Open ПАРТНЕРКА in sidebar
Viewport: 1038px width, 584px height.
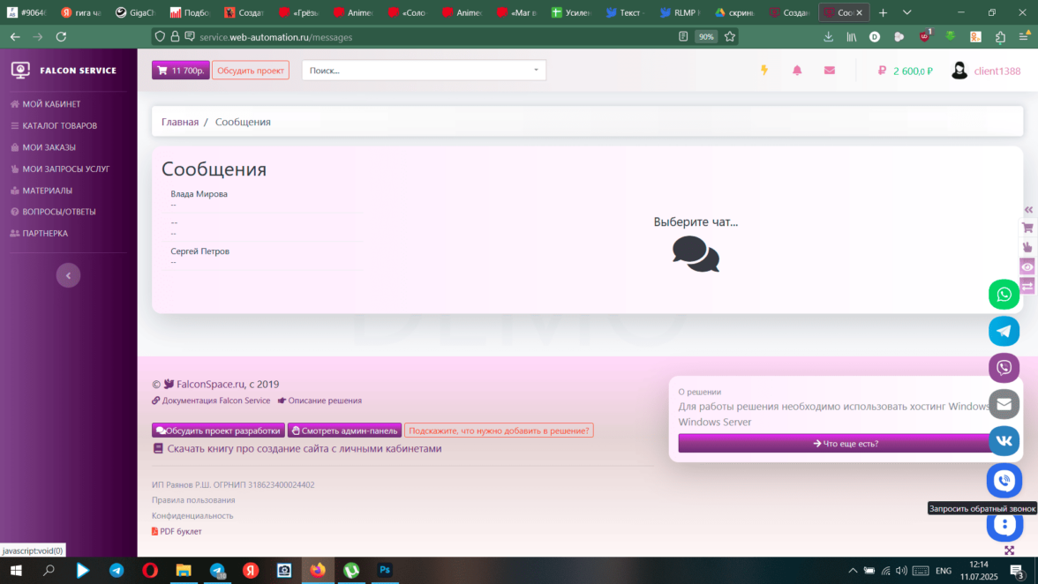[39, 234]
